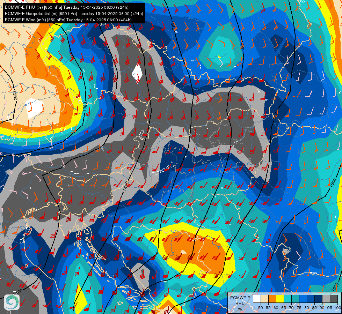Click the legend value 85
The width and height of the screenshot is (342, 314).
coord(314,308)
